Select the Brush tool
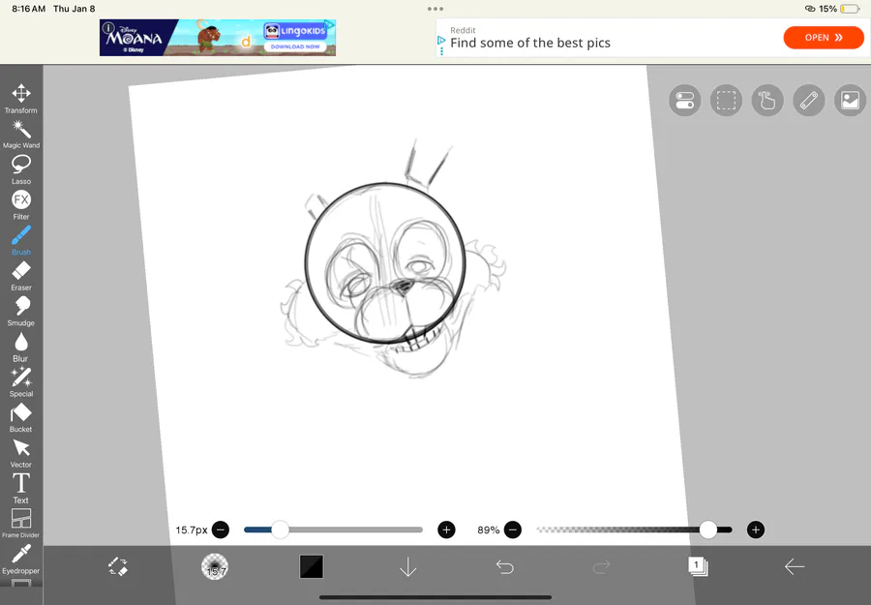Image resolution: width=871 pixels, height=605 pixels. tap(21, 241)
